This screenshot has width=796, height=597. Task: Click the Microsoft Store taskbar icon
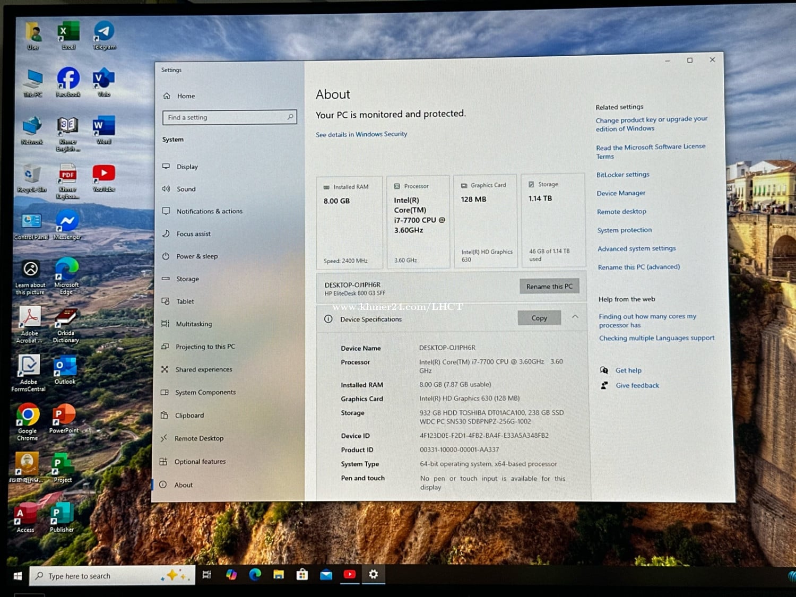pyautogui.click(x=302, y=575)
